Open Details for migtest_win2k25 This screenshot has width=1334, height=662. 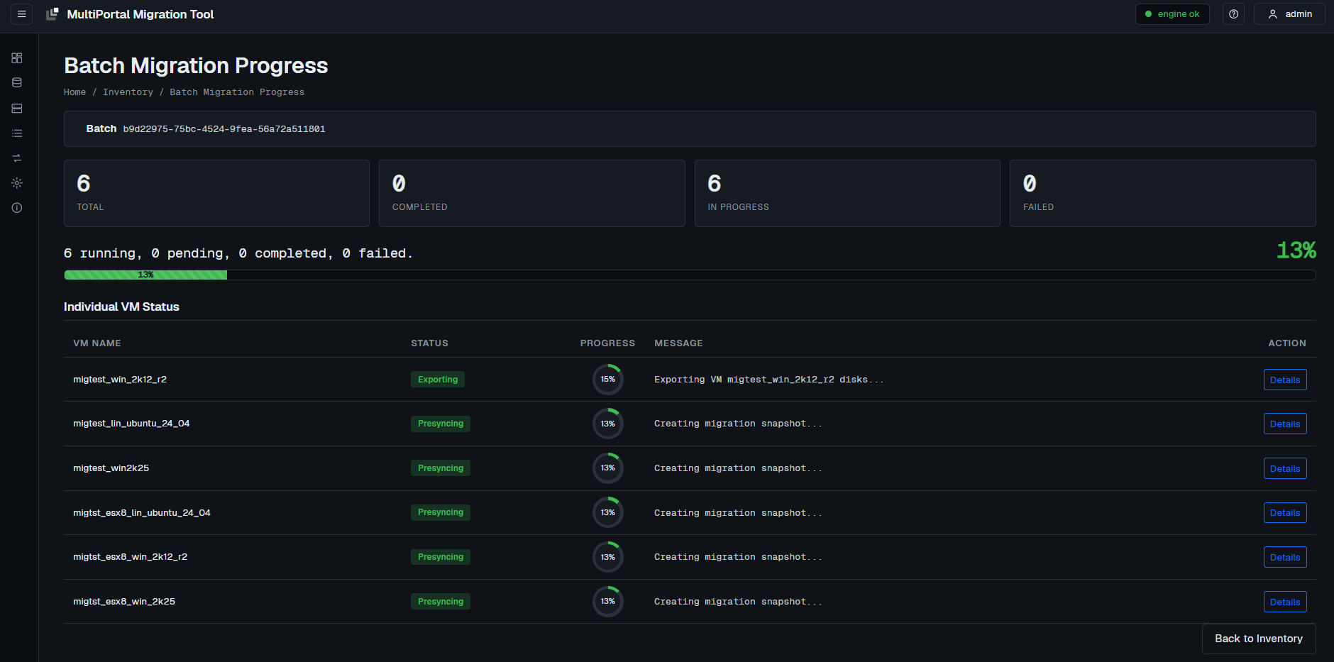click(x=1285, y=468)
